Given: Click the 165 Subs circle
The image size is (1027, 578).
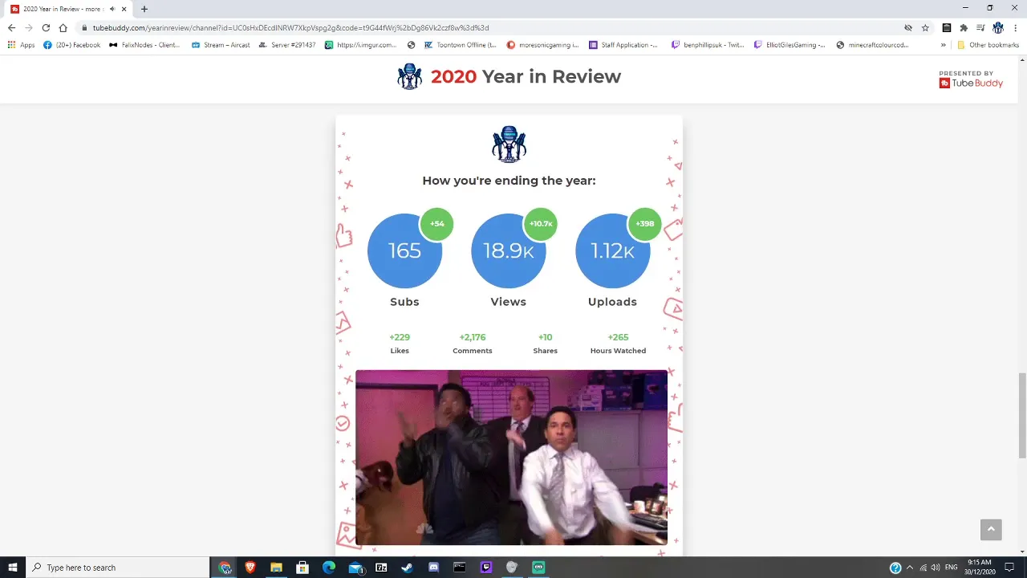Looking at the screenshot, I should tap(404, 250).
